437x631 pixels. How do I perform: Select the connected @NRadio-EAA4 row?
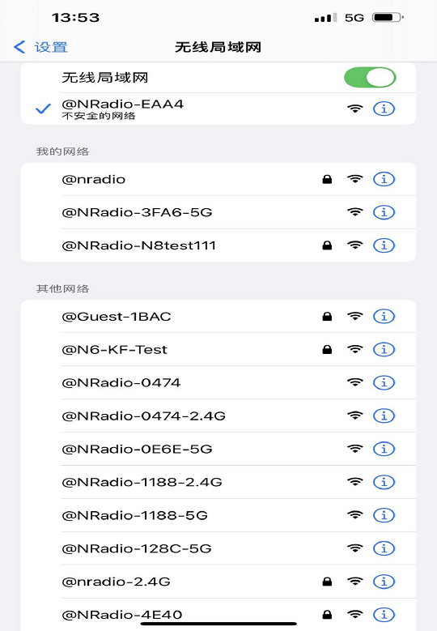218,109
